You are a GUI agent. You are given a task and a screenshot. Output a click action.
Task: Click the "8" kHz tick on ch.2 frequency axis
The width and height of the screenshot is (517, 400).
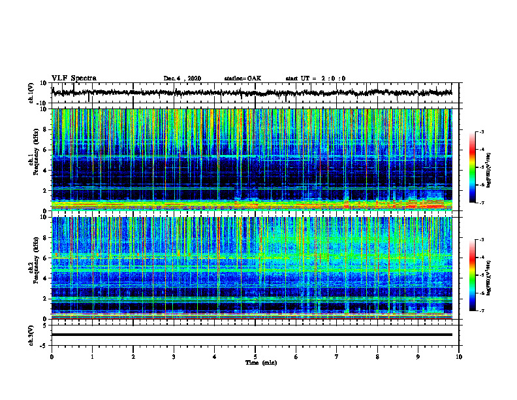[45, 238]
